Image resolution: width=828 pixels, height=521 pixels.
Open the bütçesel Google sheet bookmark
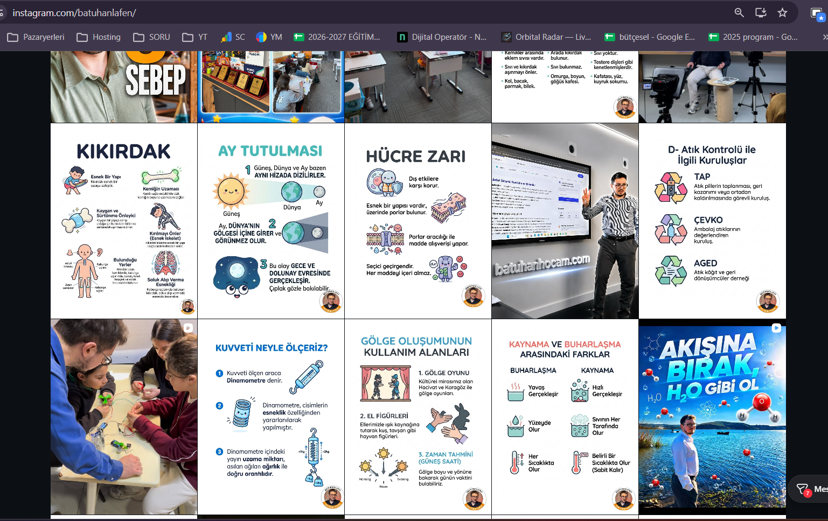(650, 37)
